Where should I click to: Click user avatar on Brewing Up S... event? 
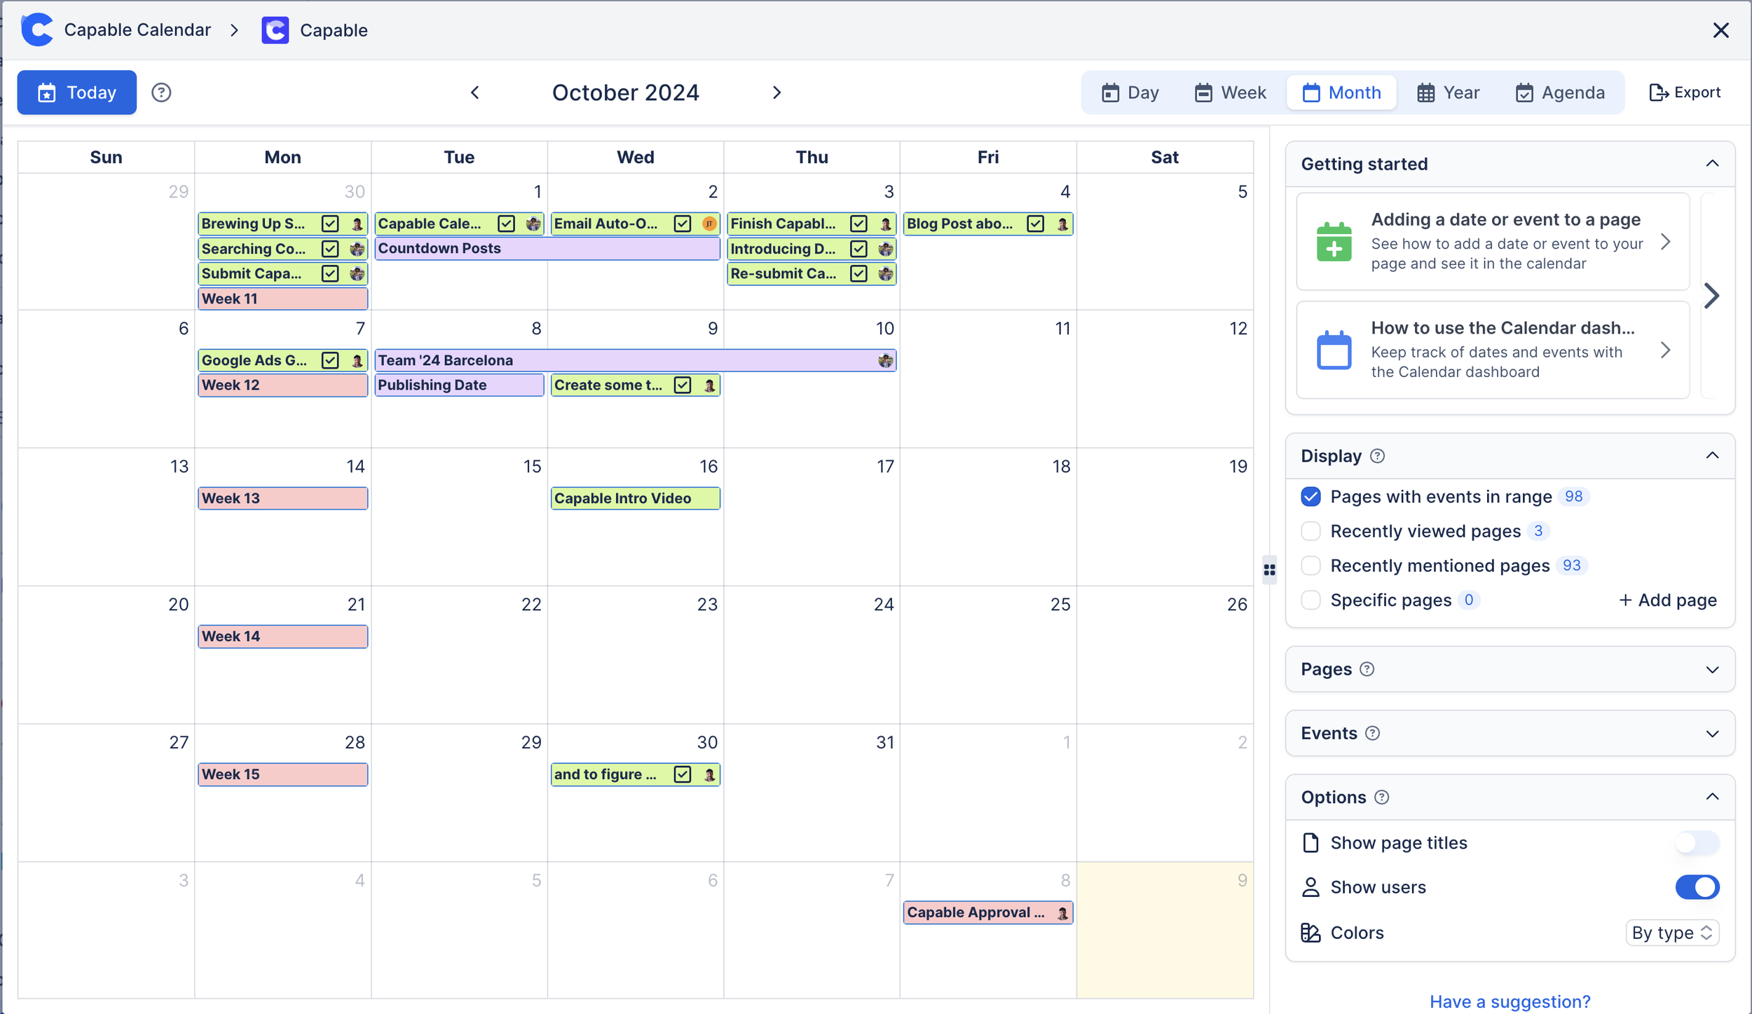click(x=357, y=224)
